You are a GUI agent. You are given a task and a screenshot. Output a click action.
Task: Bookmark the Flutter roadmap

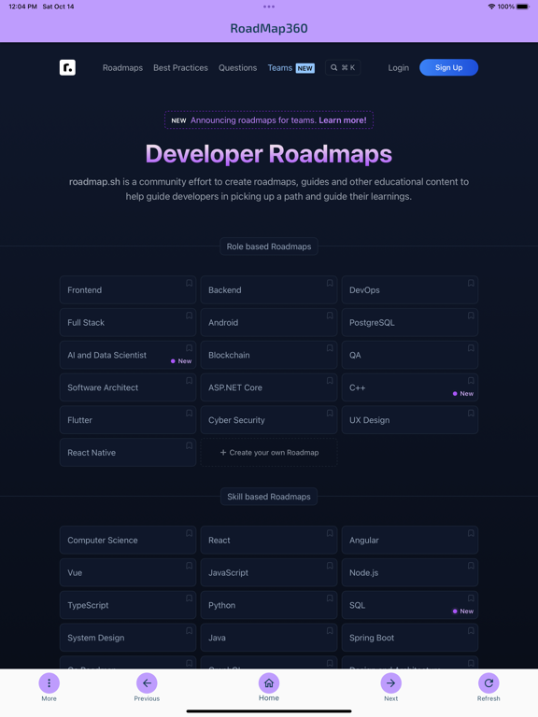(x=189, y=413)
